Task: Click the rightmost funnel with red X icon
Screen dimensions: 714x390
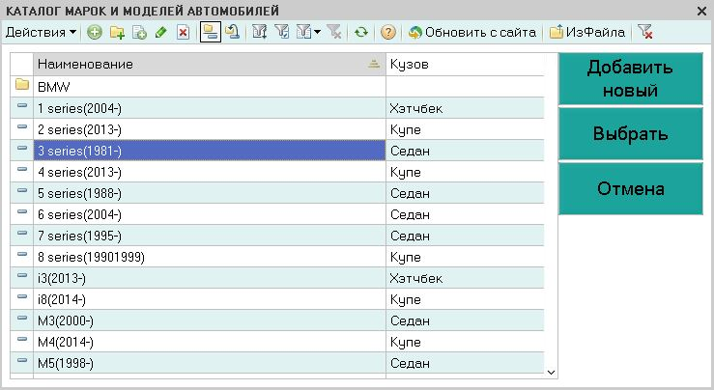Action: coord(645,32)
